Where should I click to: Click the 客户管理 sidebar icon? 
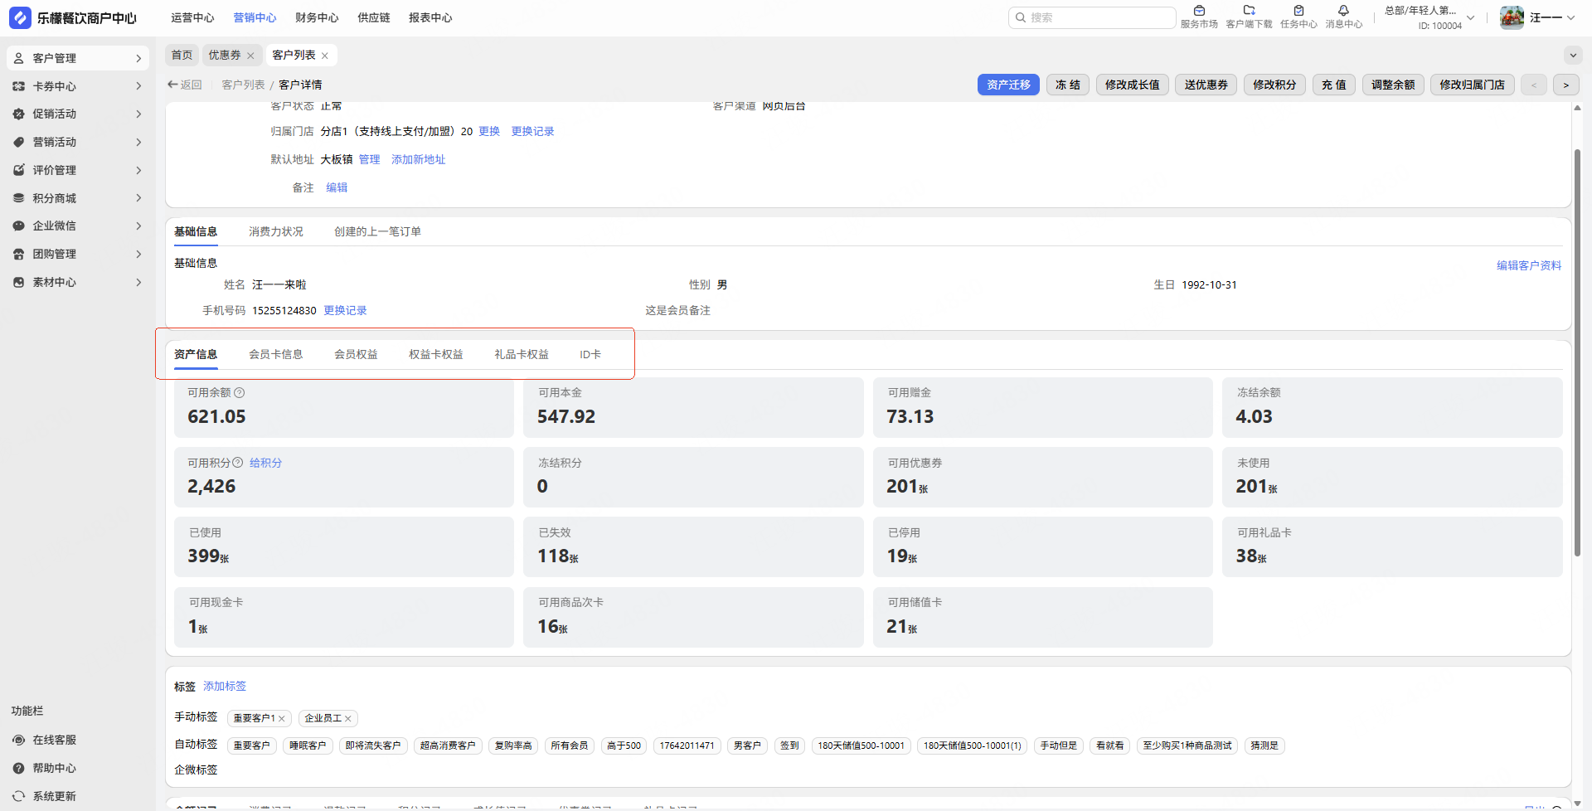[x=18, y=58]
